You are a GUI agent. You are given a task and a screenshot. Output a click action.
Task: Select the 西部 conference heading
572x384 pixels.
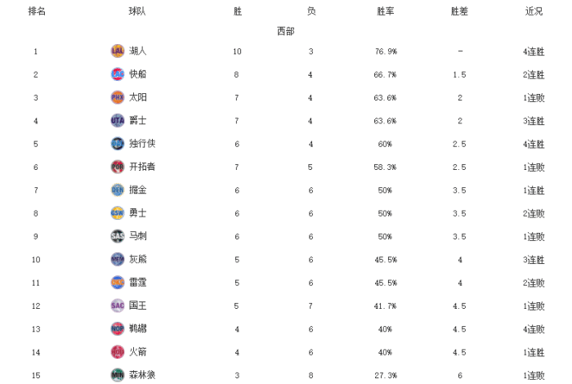coord(285,31)
